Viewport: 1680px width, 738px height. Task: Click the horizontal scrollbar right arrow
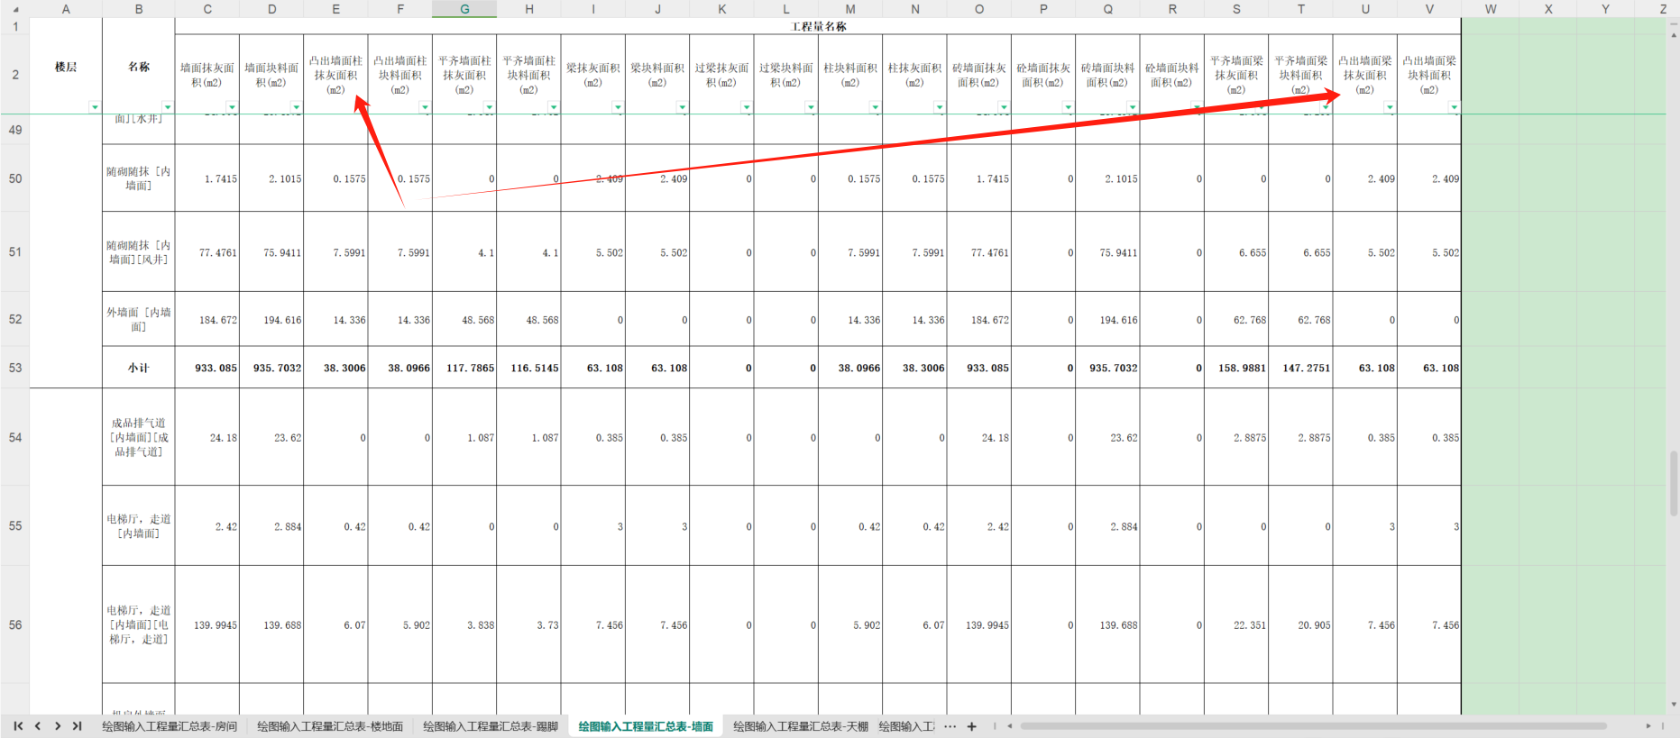click(1648, 726)
